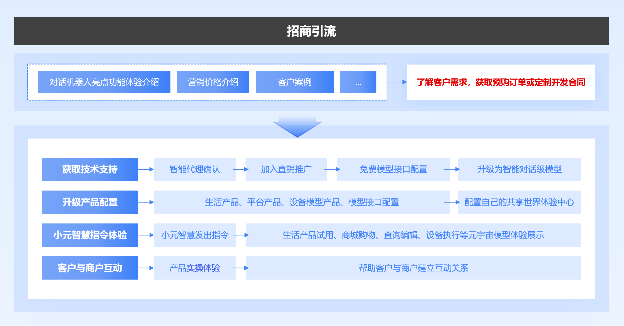This screenshot has height=326, width=624.
Task: Open 升级为智能对话级模型 box
Action: (x=519, y=169)
